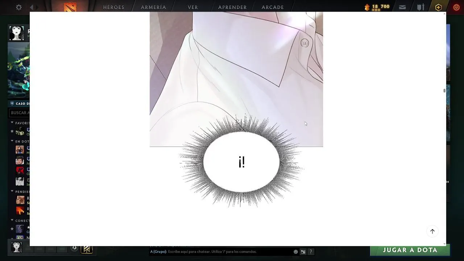Open the HÉROES tab

pos(113,7)
